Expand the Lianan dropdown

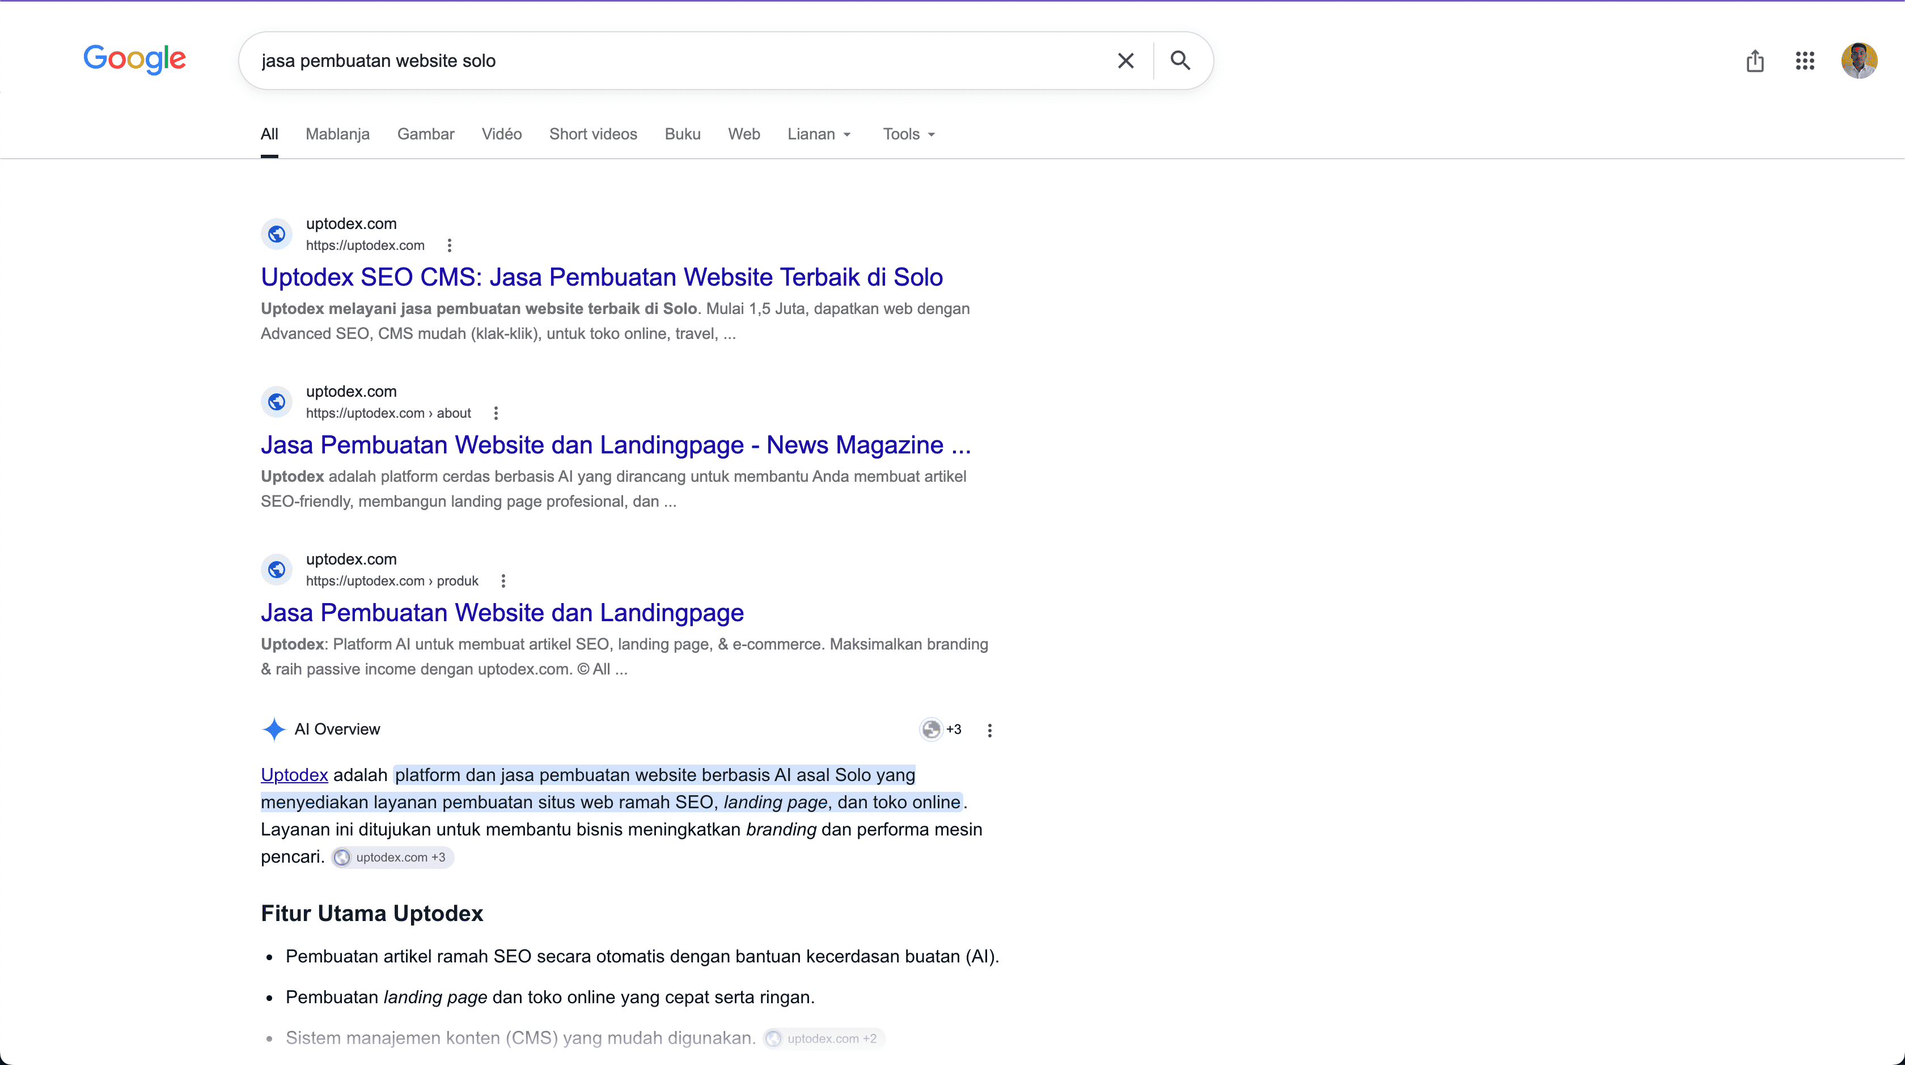tap(819, 134)
